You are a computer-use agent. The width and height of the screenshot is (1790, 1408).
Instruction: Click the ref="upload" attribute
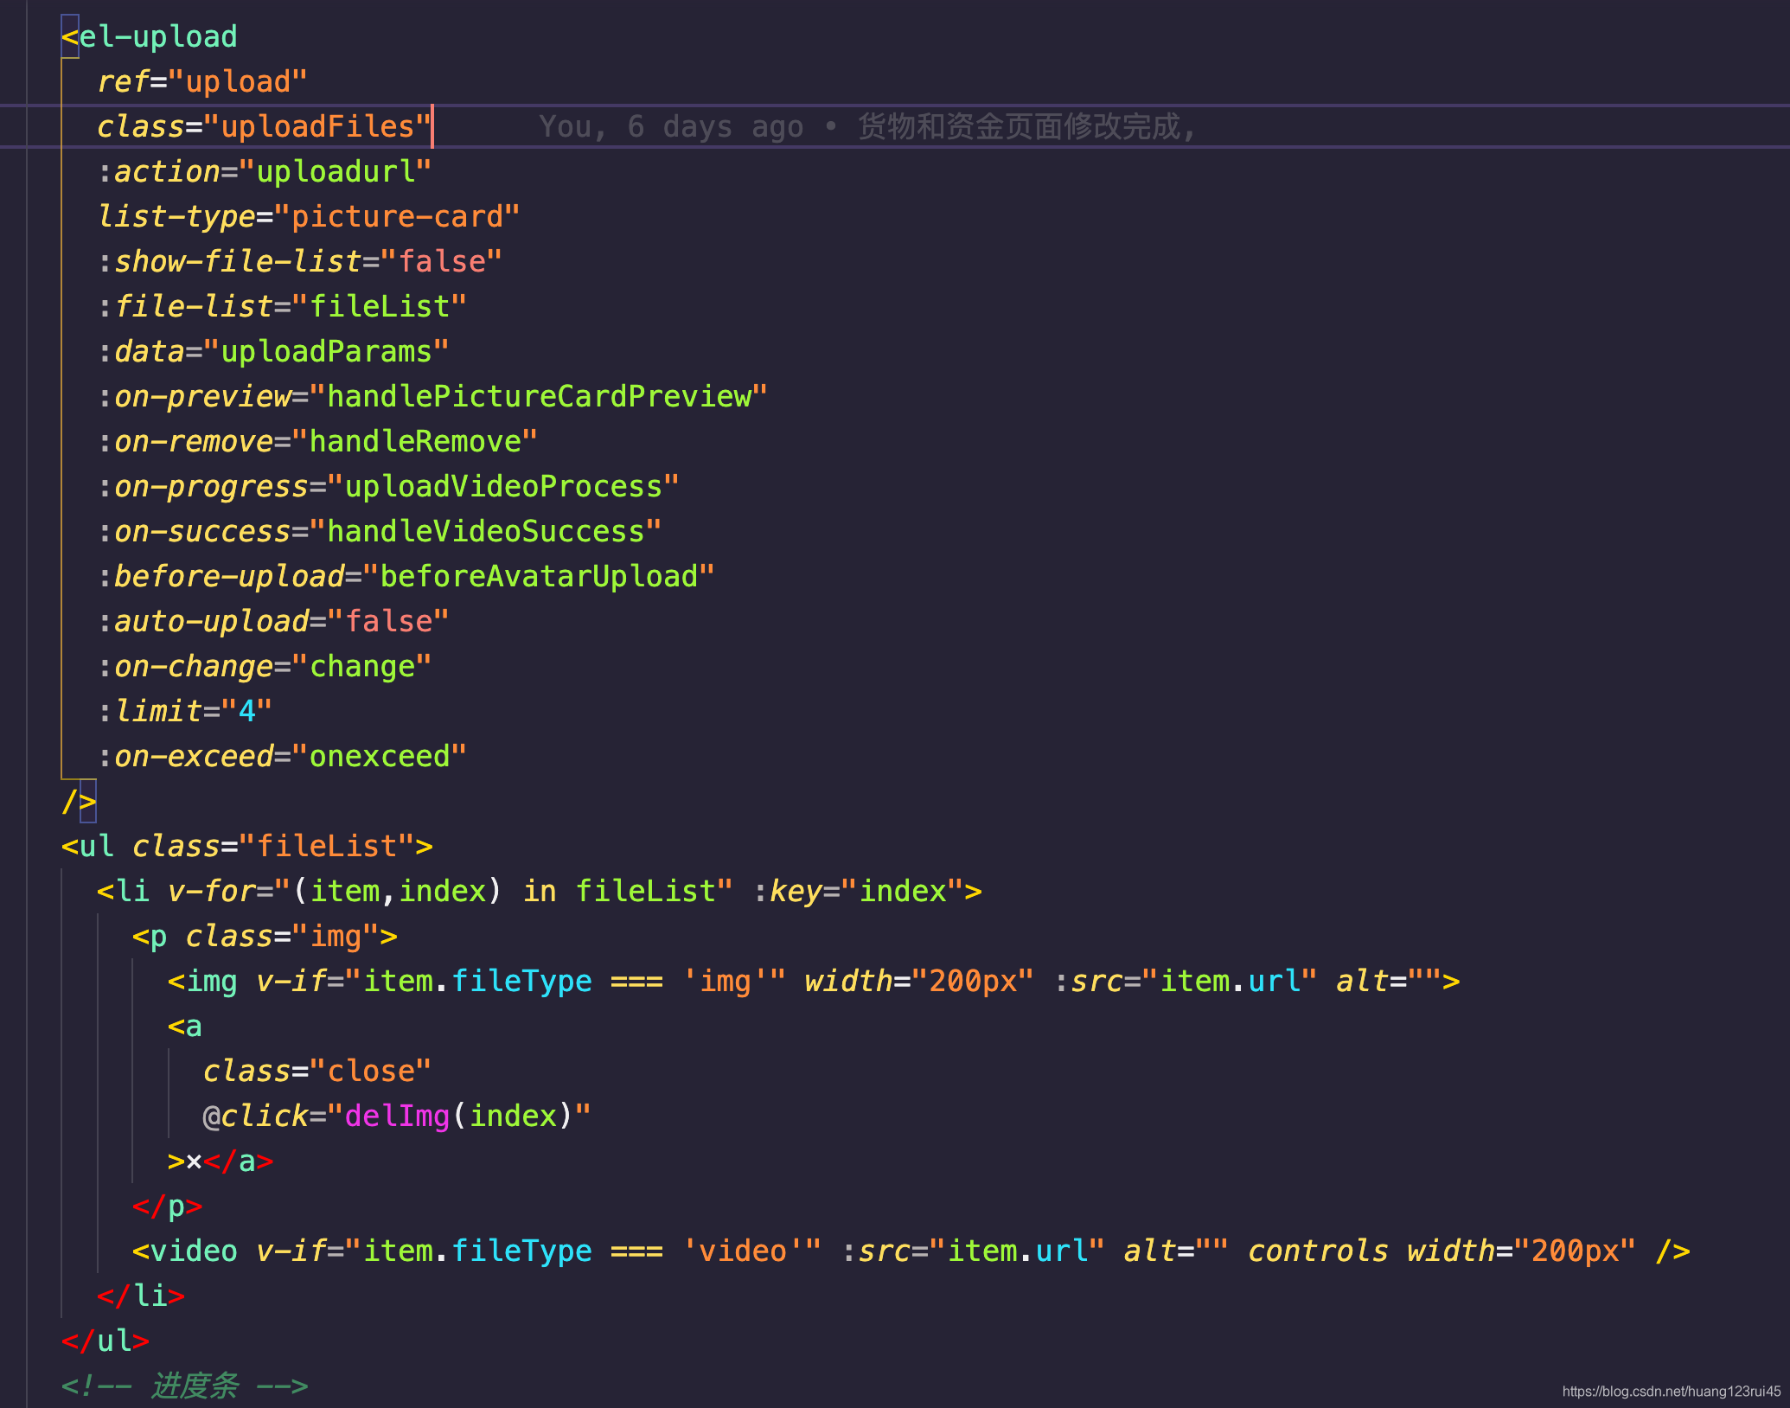point(202,82)
